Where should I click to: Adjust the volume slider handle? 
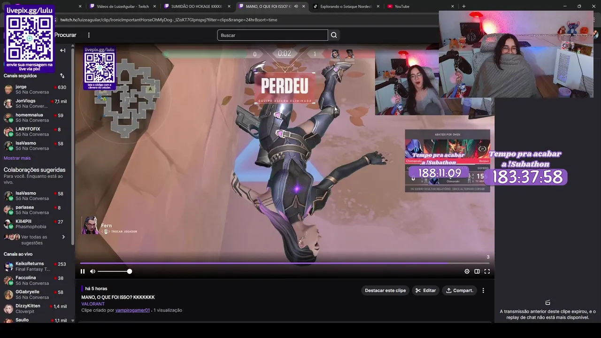[x=130, y=271]
